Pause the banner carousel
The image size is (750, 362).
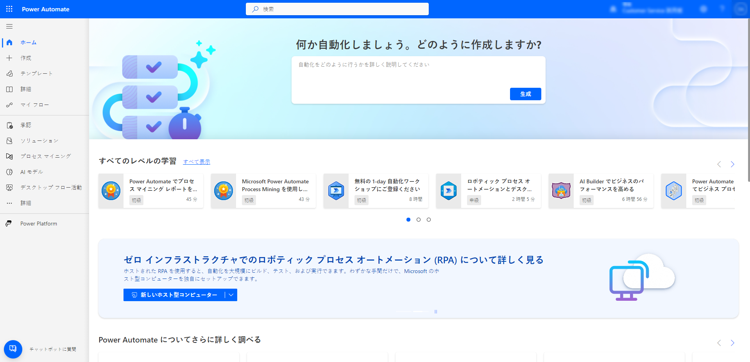[436, 312]
